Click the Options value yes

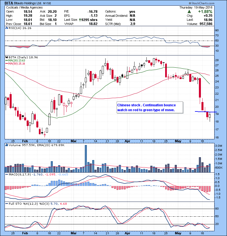[132, 12]
